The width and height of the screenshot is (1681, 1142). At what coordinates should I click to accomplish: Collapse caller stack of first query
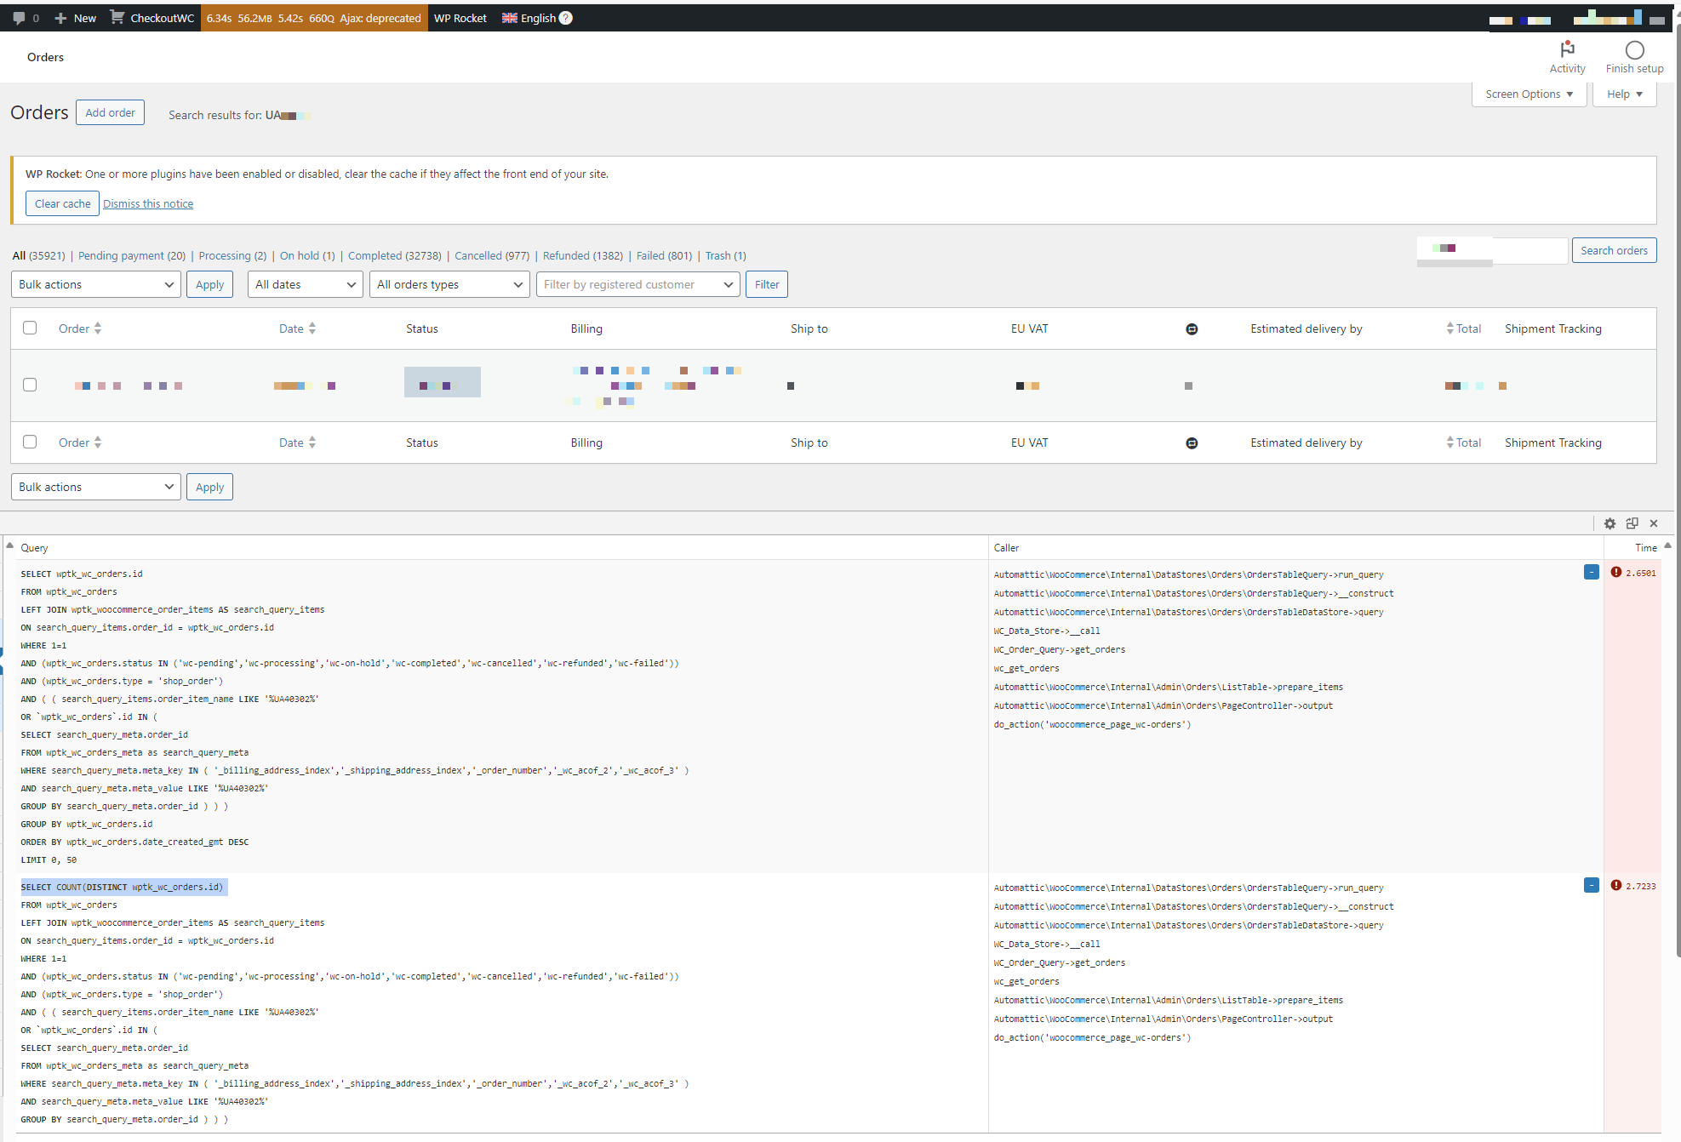1591,573
